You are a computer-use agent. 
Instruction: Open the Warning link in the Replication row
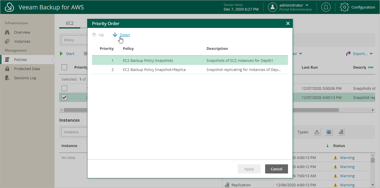click(347, 185)
